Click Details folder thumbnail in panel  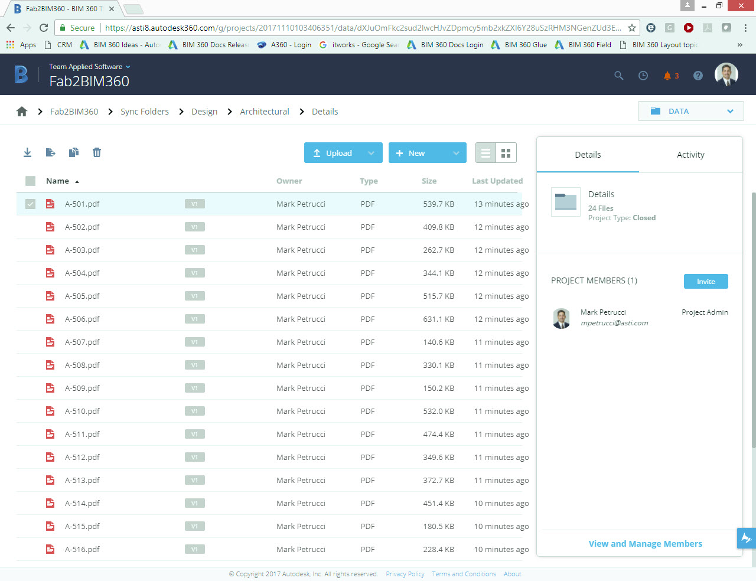pos(566,202)
